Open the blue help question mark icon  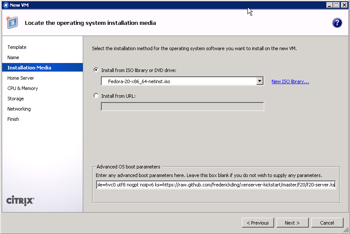click(337, 23)
